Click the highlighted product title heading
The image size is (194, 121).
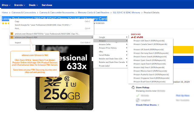pos(55,19)
